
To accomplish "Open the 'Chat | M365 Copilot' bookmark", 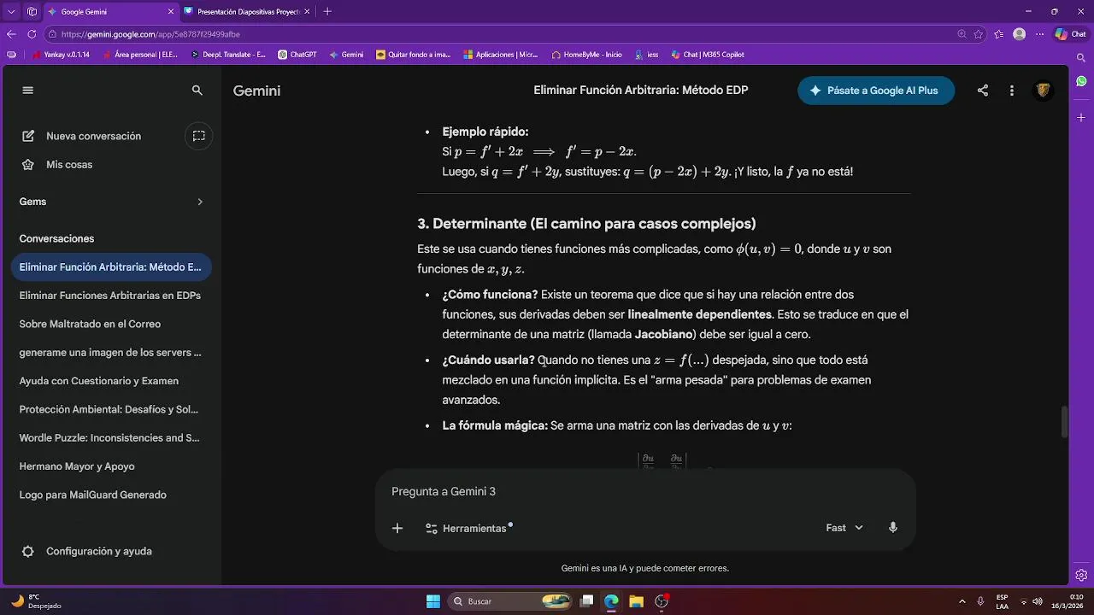I will pos(707,55).
